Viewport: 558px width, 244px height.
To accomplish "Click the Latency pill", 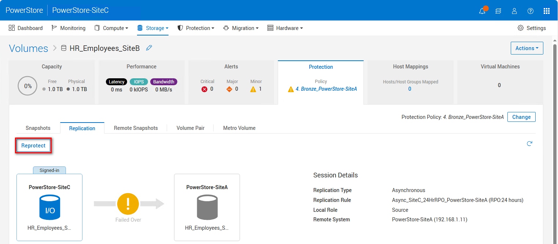I will pyautogui.click(x=117, y=82).
